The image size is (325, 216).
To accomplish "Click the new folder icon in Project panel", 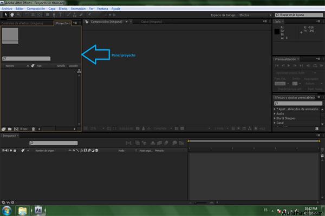I will 10,129.
